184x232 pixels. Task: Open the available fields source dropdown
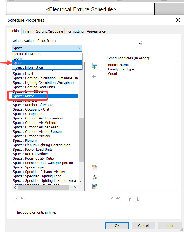coord(79,48)
